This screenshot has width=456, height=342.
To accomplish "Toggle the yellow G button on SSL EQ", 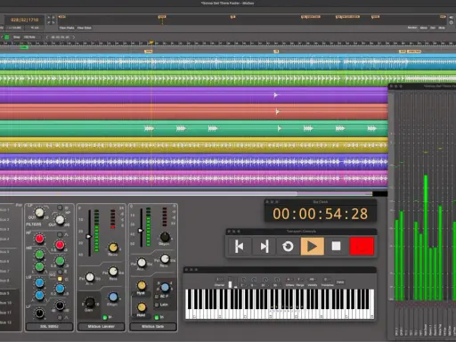I will click(x=60, y=279).
